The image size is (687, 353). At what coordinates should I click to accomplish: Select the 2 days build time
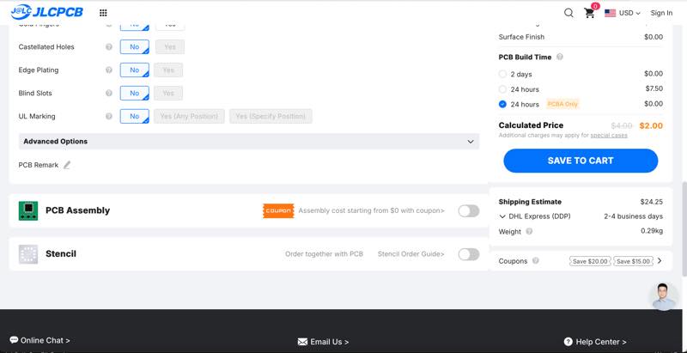[x=502, y=74]
